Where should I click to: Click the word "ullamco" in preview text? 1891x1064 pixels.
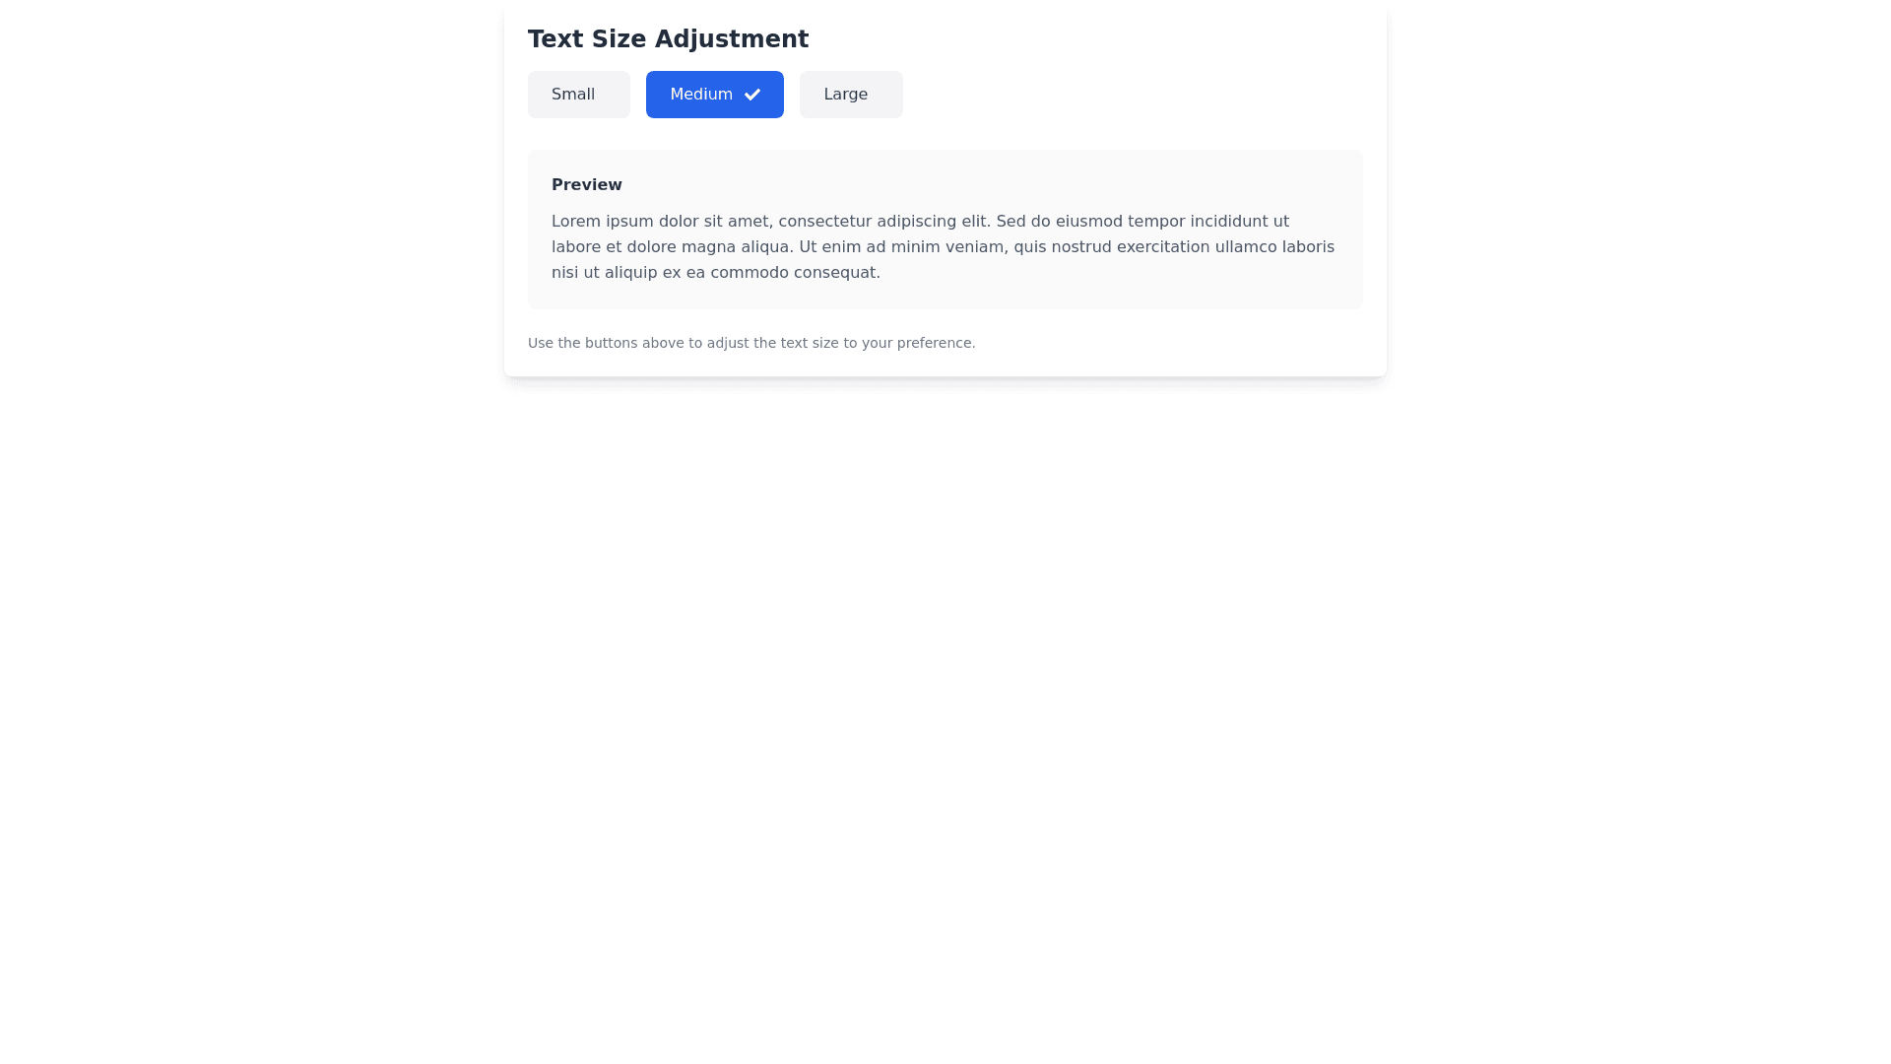point(1245,247)
